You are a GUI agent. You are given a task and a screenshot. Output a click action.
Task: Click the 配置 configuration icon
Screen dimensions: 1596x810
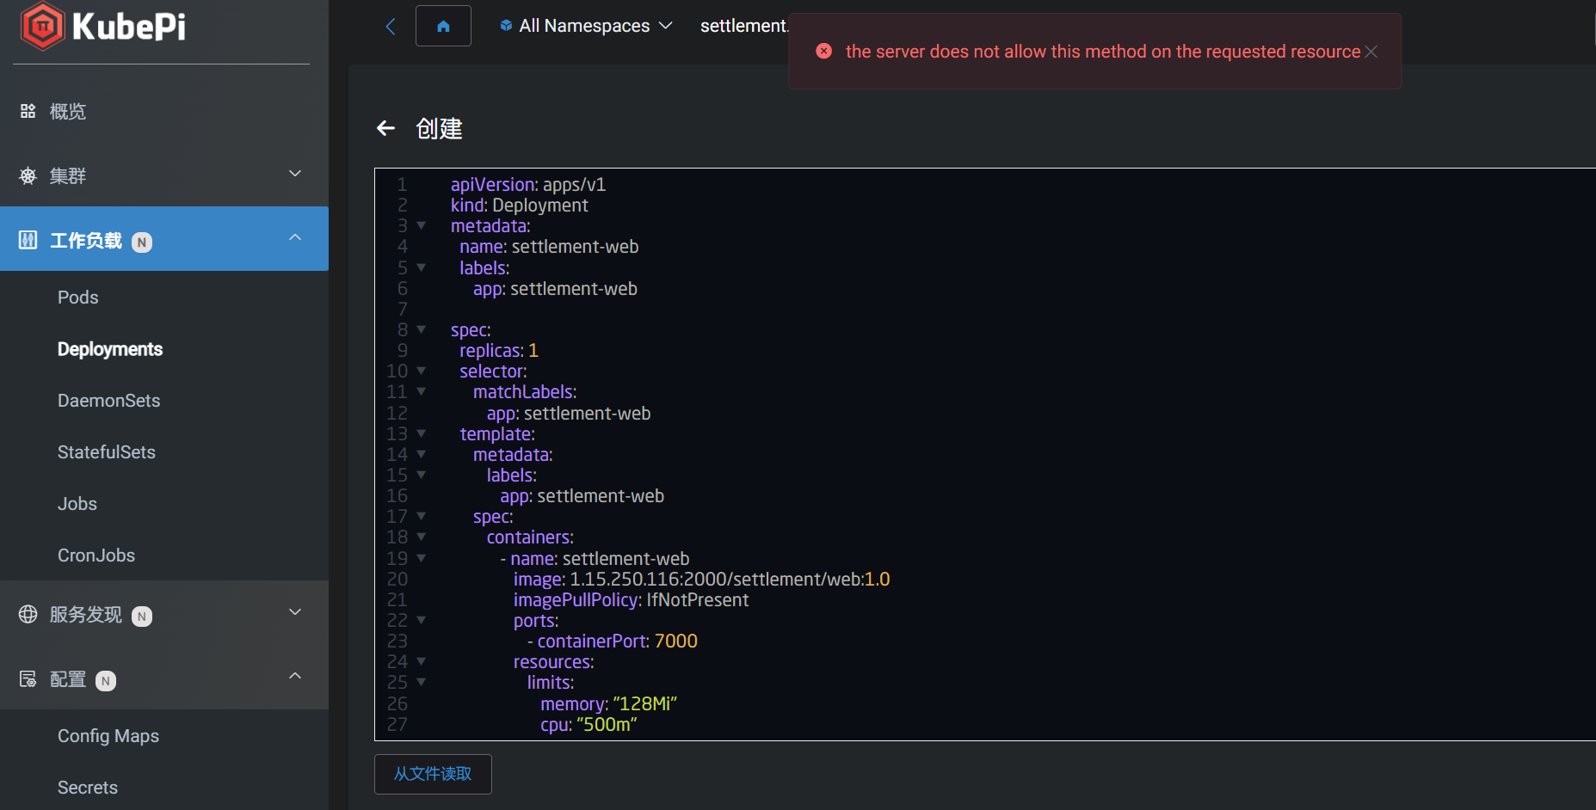[x=27, y=679]
